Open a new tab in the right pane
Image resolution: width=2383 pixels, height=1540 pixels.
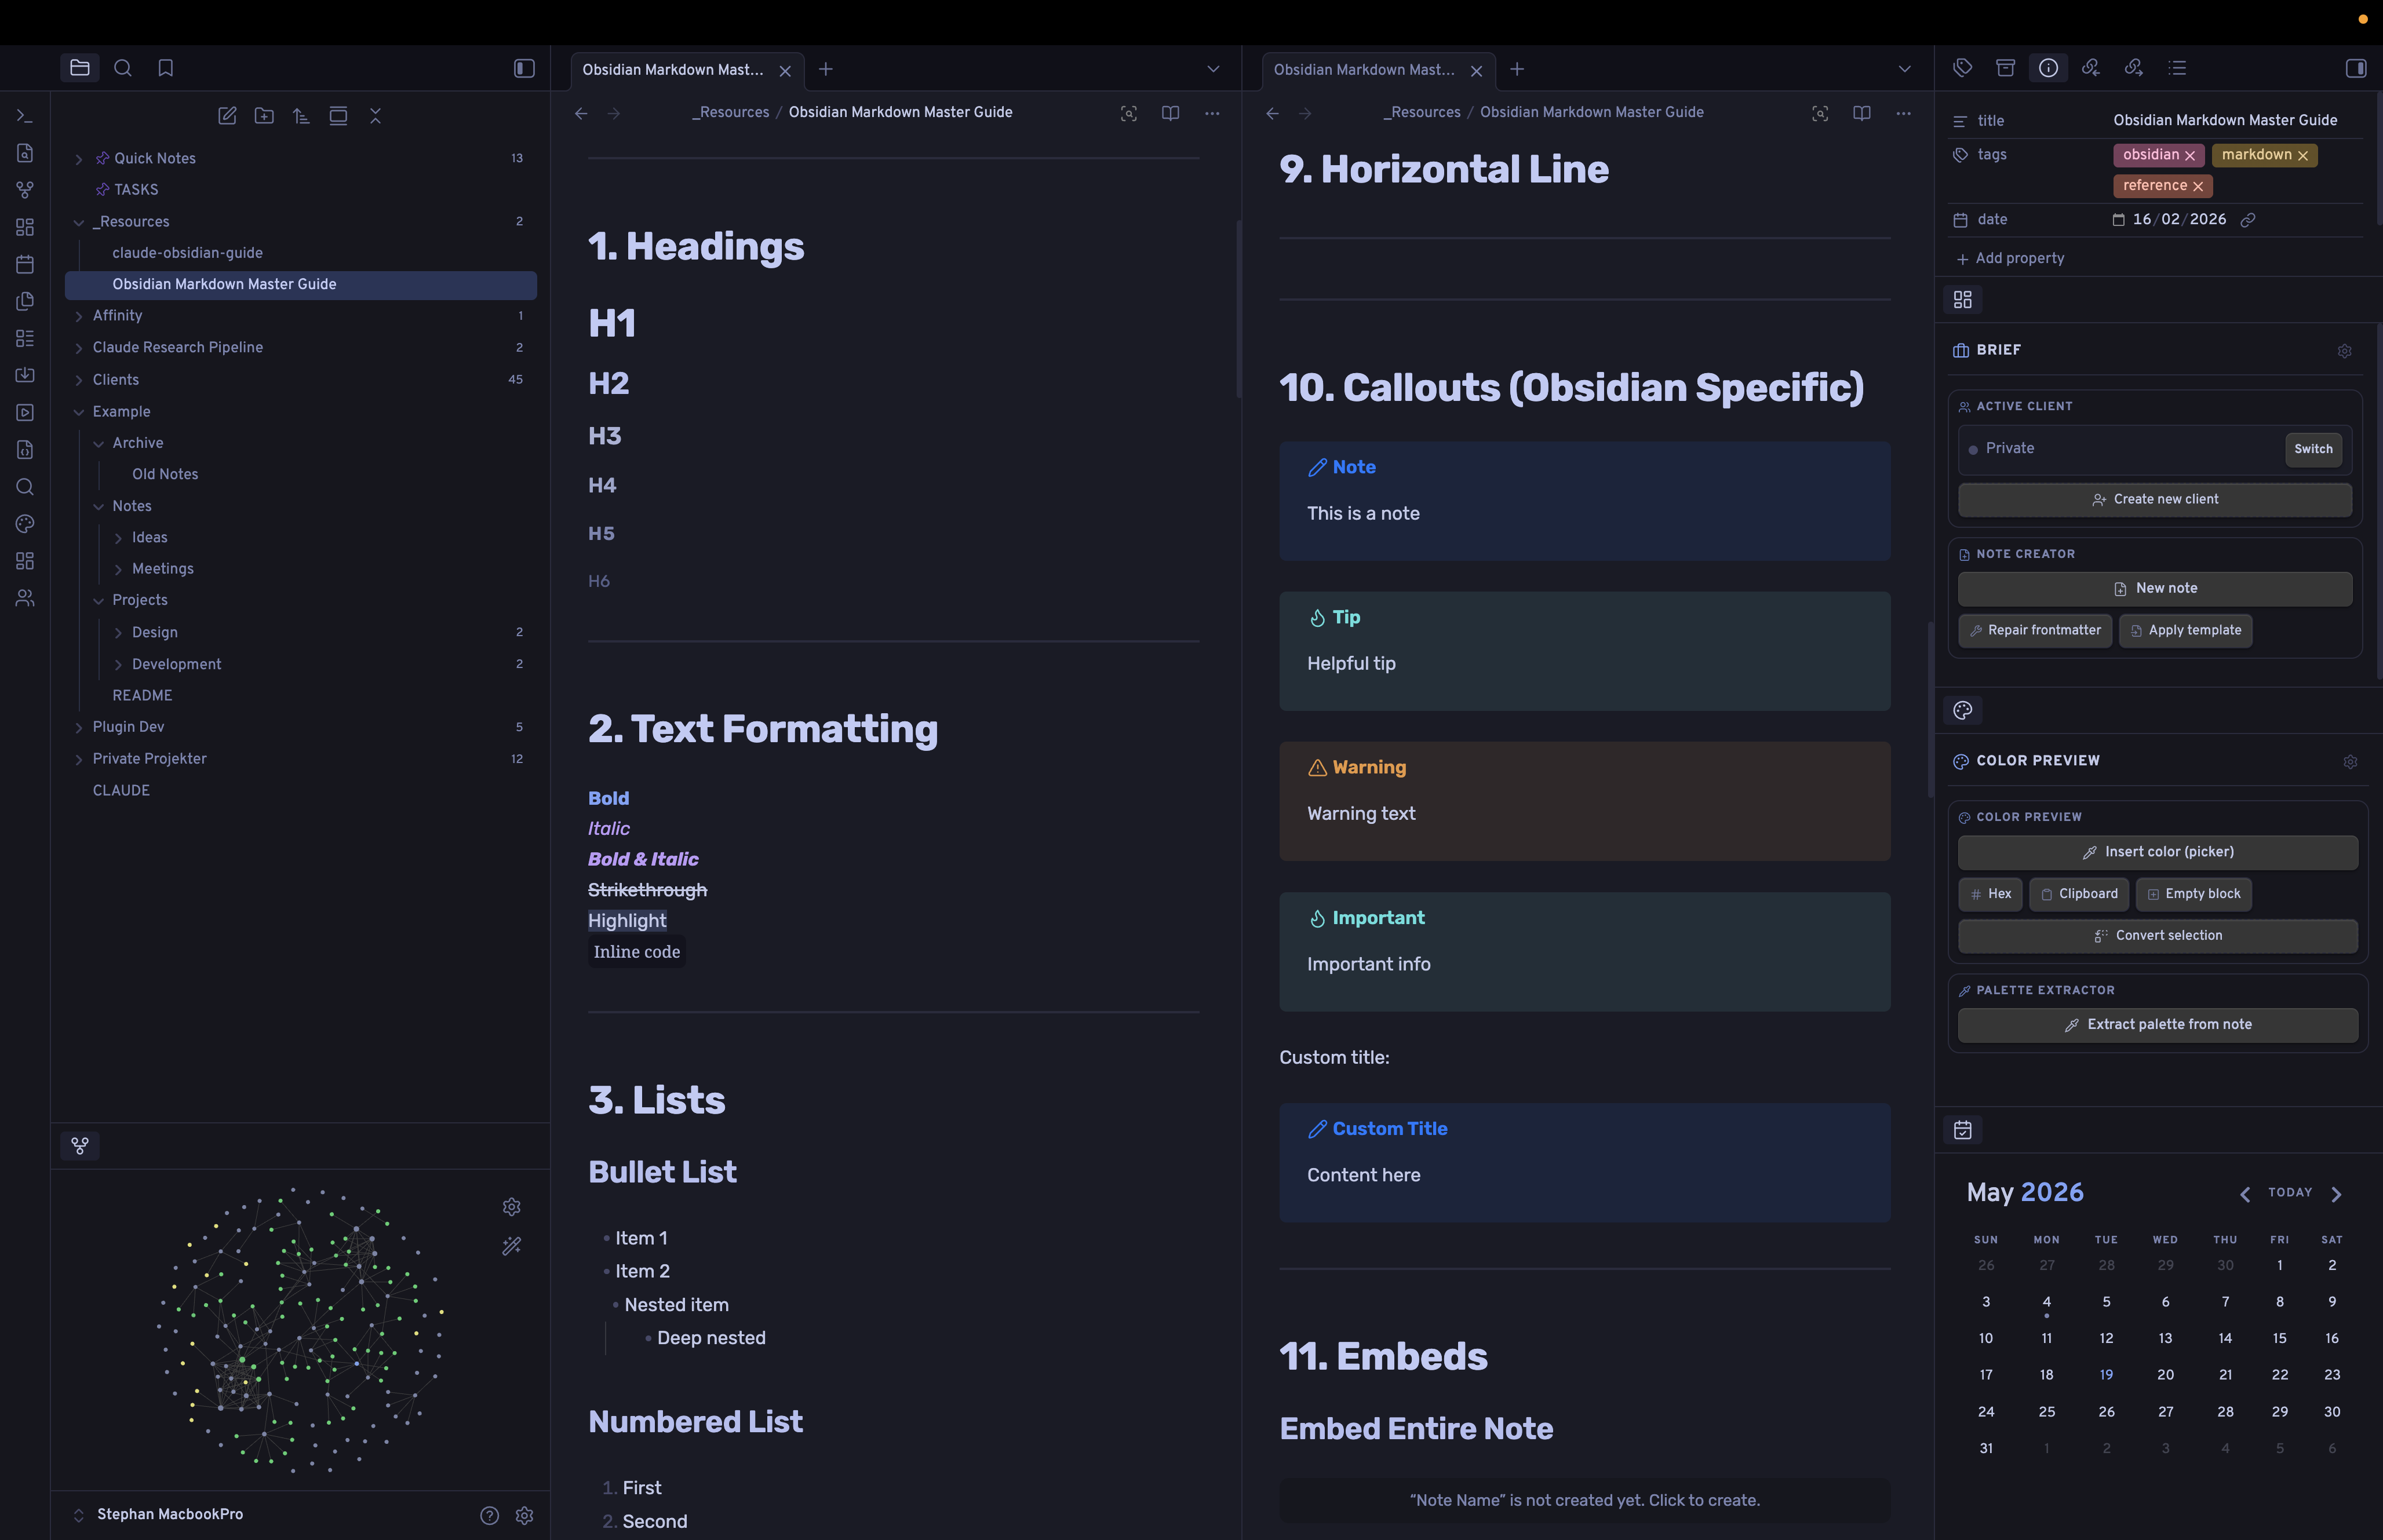point(1517,69)
